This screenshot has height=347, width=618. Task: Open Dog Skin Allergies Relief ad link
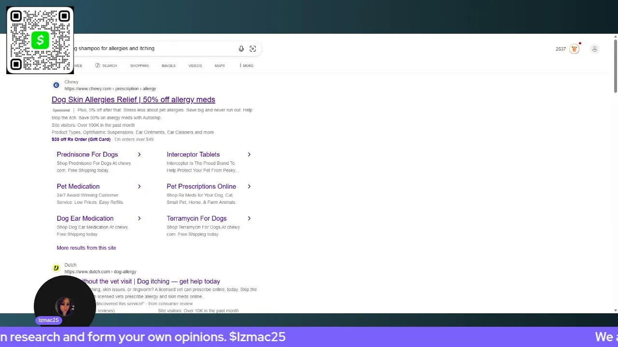(x=133, y=100)
